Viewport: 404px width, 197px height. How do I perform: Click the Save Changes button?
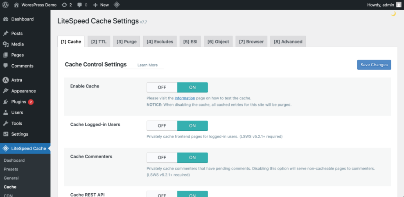374,65
